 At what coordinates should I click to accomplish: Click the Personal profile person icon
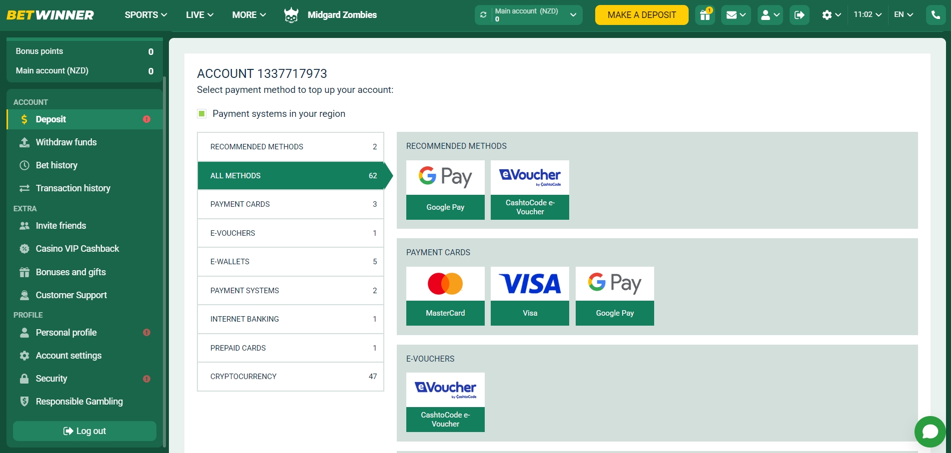pos(24,333)
